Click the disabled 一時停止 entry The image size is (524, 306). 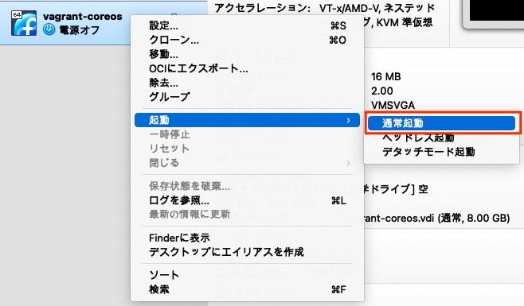(x=248, y=134)
